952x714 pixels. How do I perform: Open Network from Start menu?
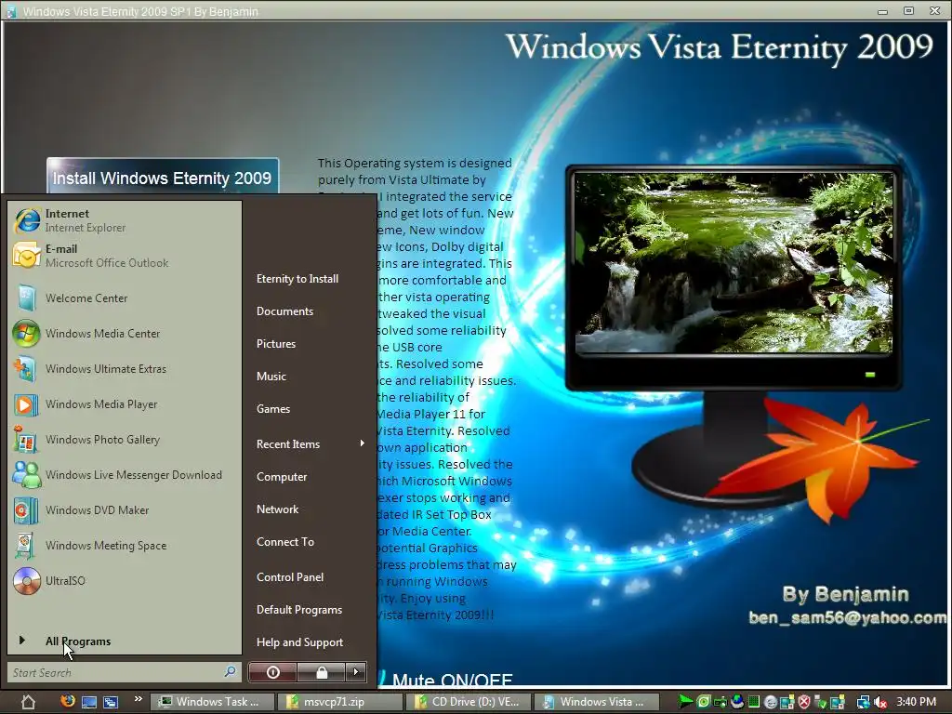point(277,509)
